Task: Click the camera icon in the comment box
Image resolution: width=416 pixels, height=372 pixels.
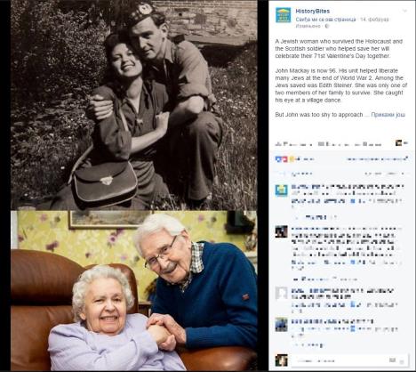Action: point(393,360)
